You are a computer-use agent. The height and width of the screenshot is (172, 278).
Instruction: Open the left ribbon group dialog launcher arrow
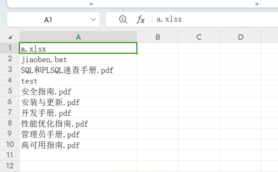tap(91, 3)
